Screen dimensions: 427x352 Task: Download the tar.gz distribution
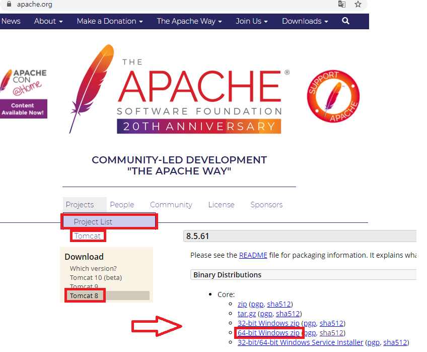coord(247,314)
